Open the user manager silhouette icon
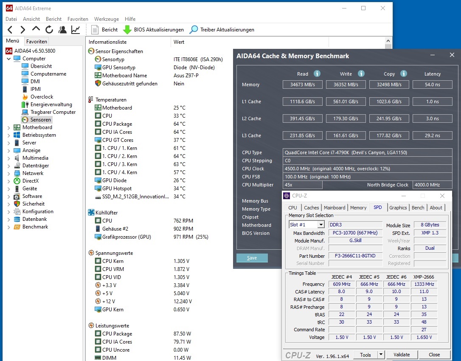Screen dimensions: 461x361 click(x=62, y=30)
